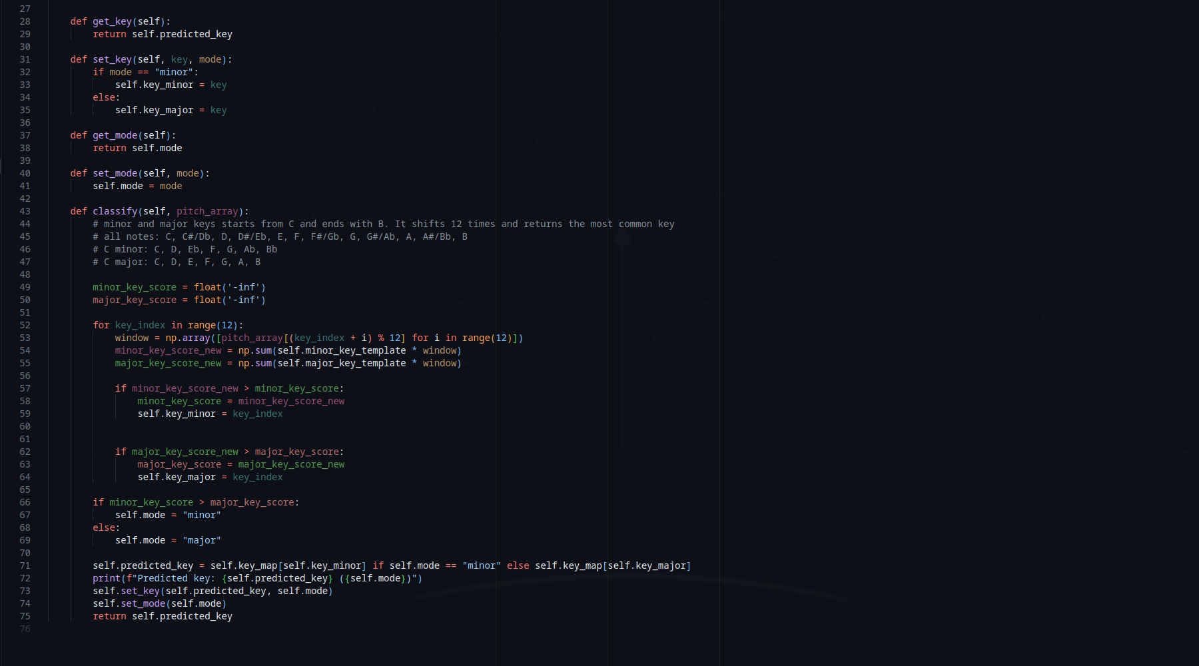Click 'if minor_key_score > major_key_score:' line
This screenshot has height=666, width=1199.
196,502
